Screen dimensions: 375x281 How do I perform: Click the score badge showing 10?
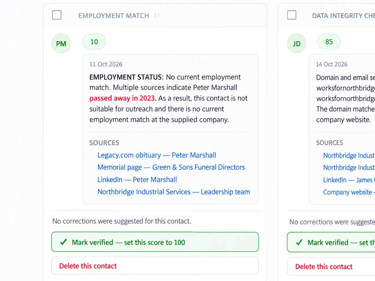point(94,42)
